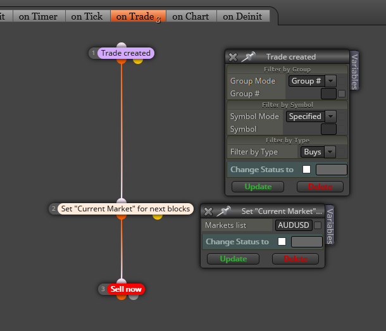Viewport: 386px width, 331px height.
Task: Switch to the on Tick tab
Action: 87,16
